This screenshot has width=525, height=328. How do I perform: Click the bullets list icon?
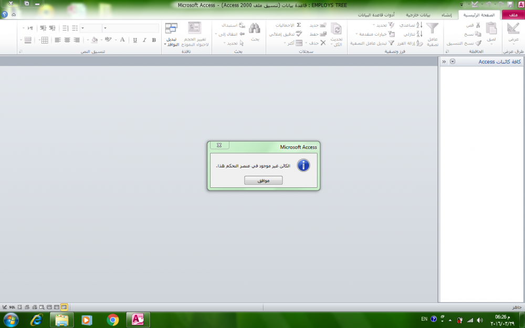click(75, 28)
